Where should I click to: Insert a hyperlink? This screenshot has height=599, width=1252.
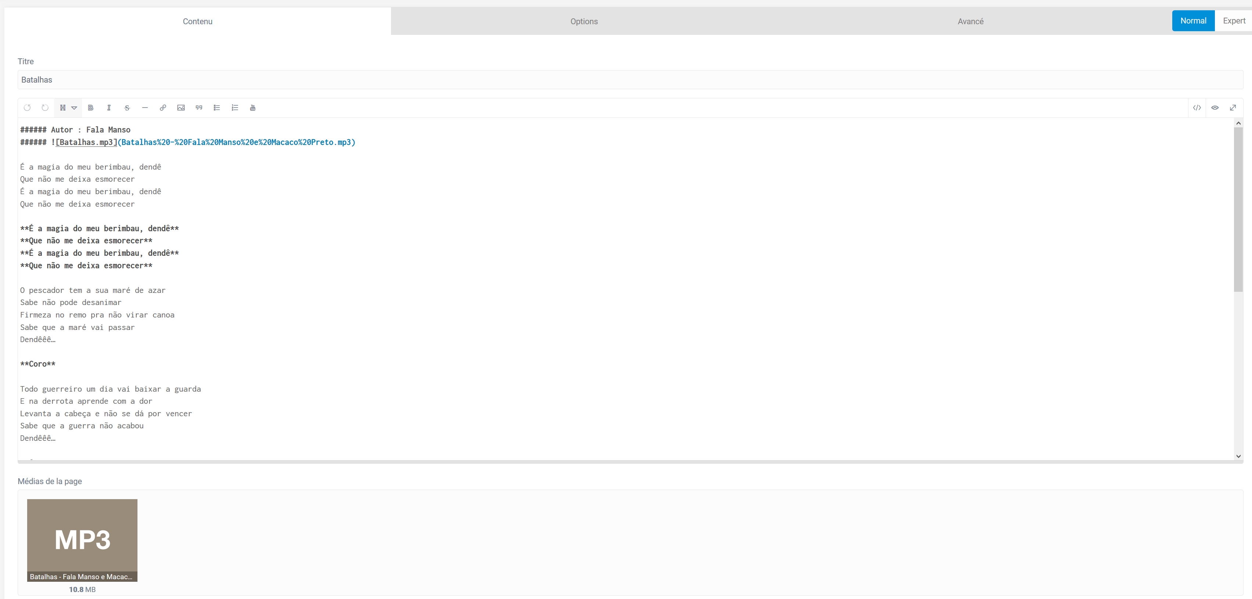[x=163, y=108]
